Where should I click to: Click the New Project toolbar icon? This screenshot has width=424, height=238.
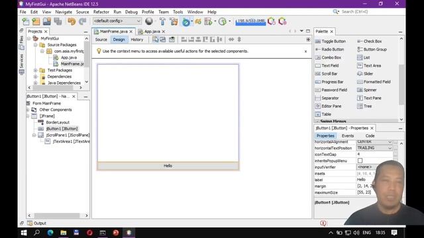36,21
